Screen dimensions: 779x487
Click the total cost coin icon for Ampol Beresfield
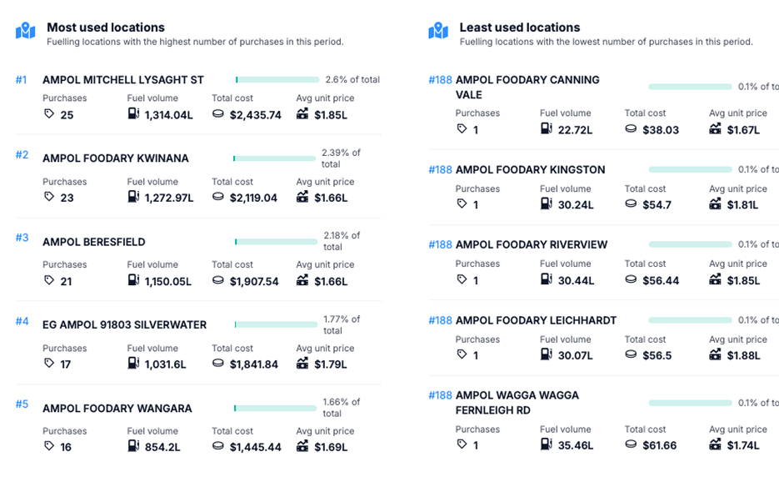[218, 280]
